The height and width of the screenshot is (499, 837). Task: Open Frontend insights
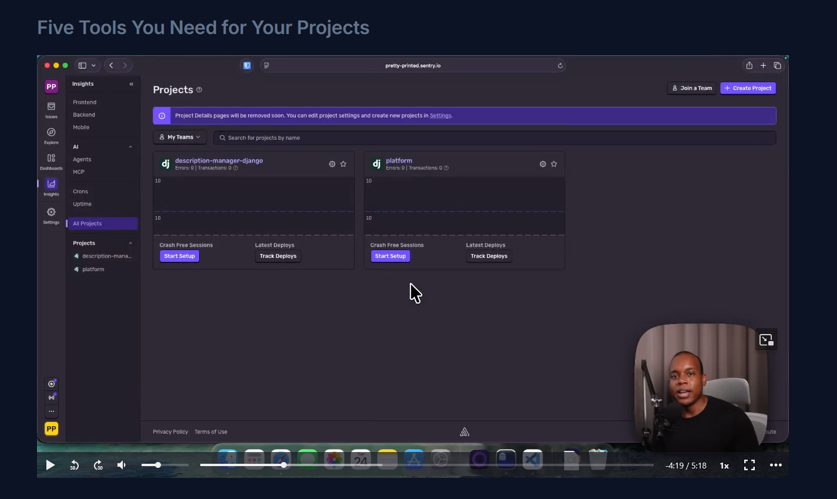pos(85,102)
